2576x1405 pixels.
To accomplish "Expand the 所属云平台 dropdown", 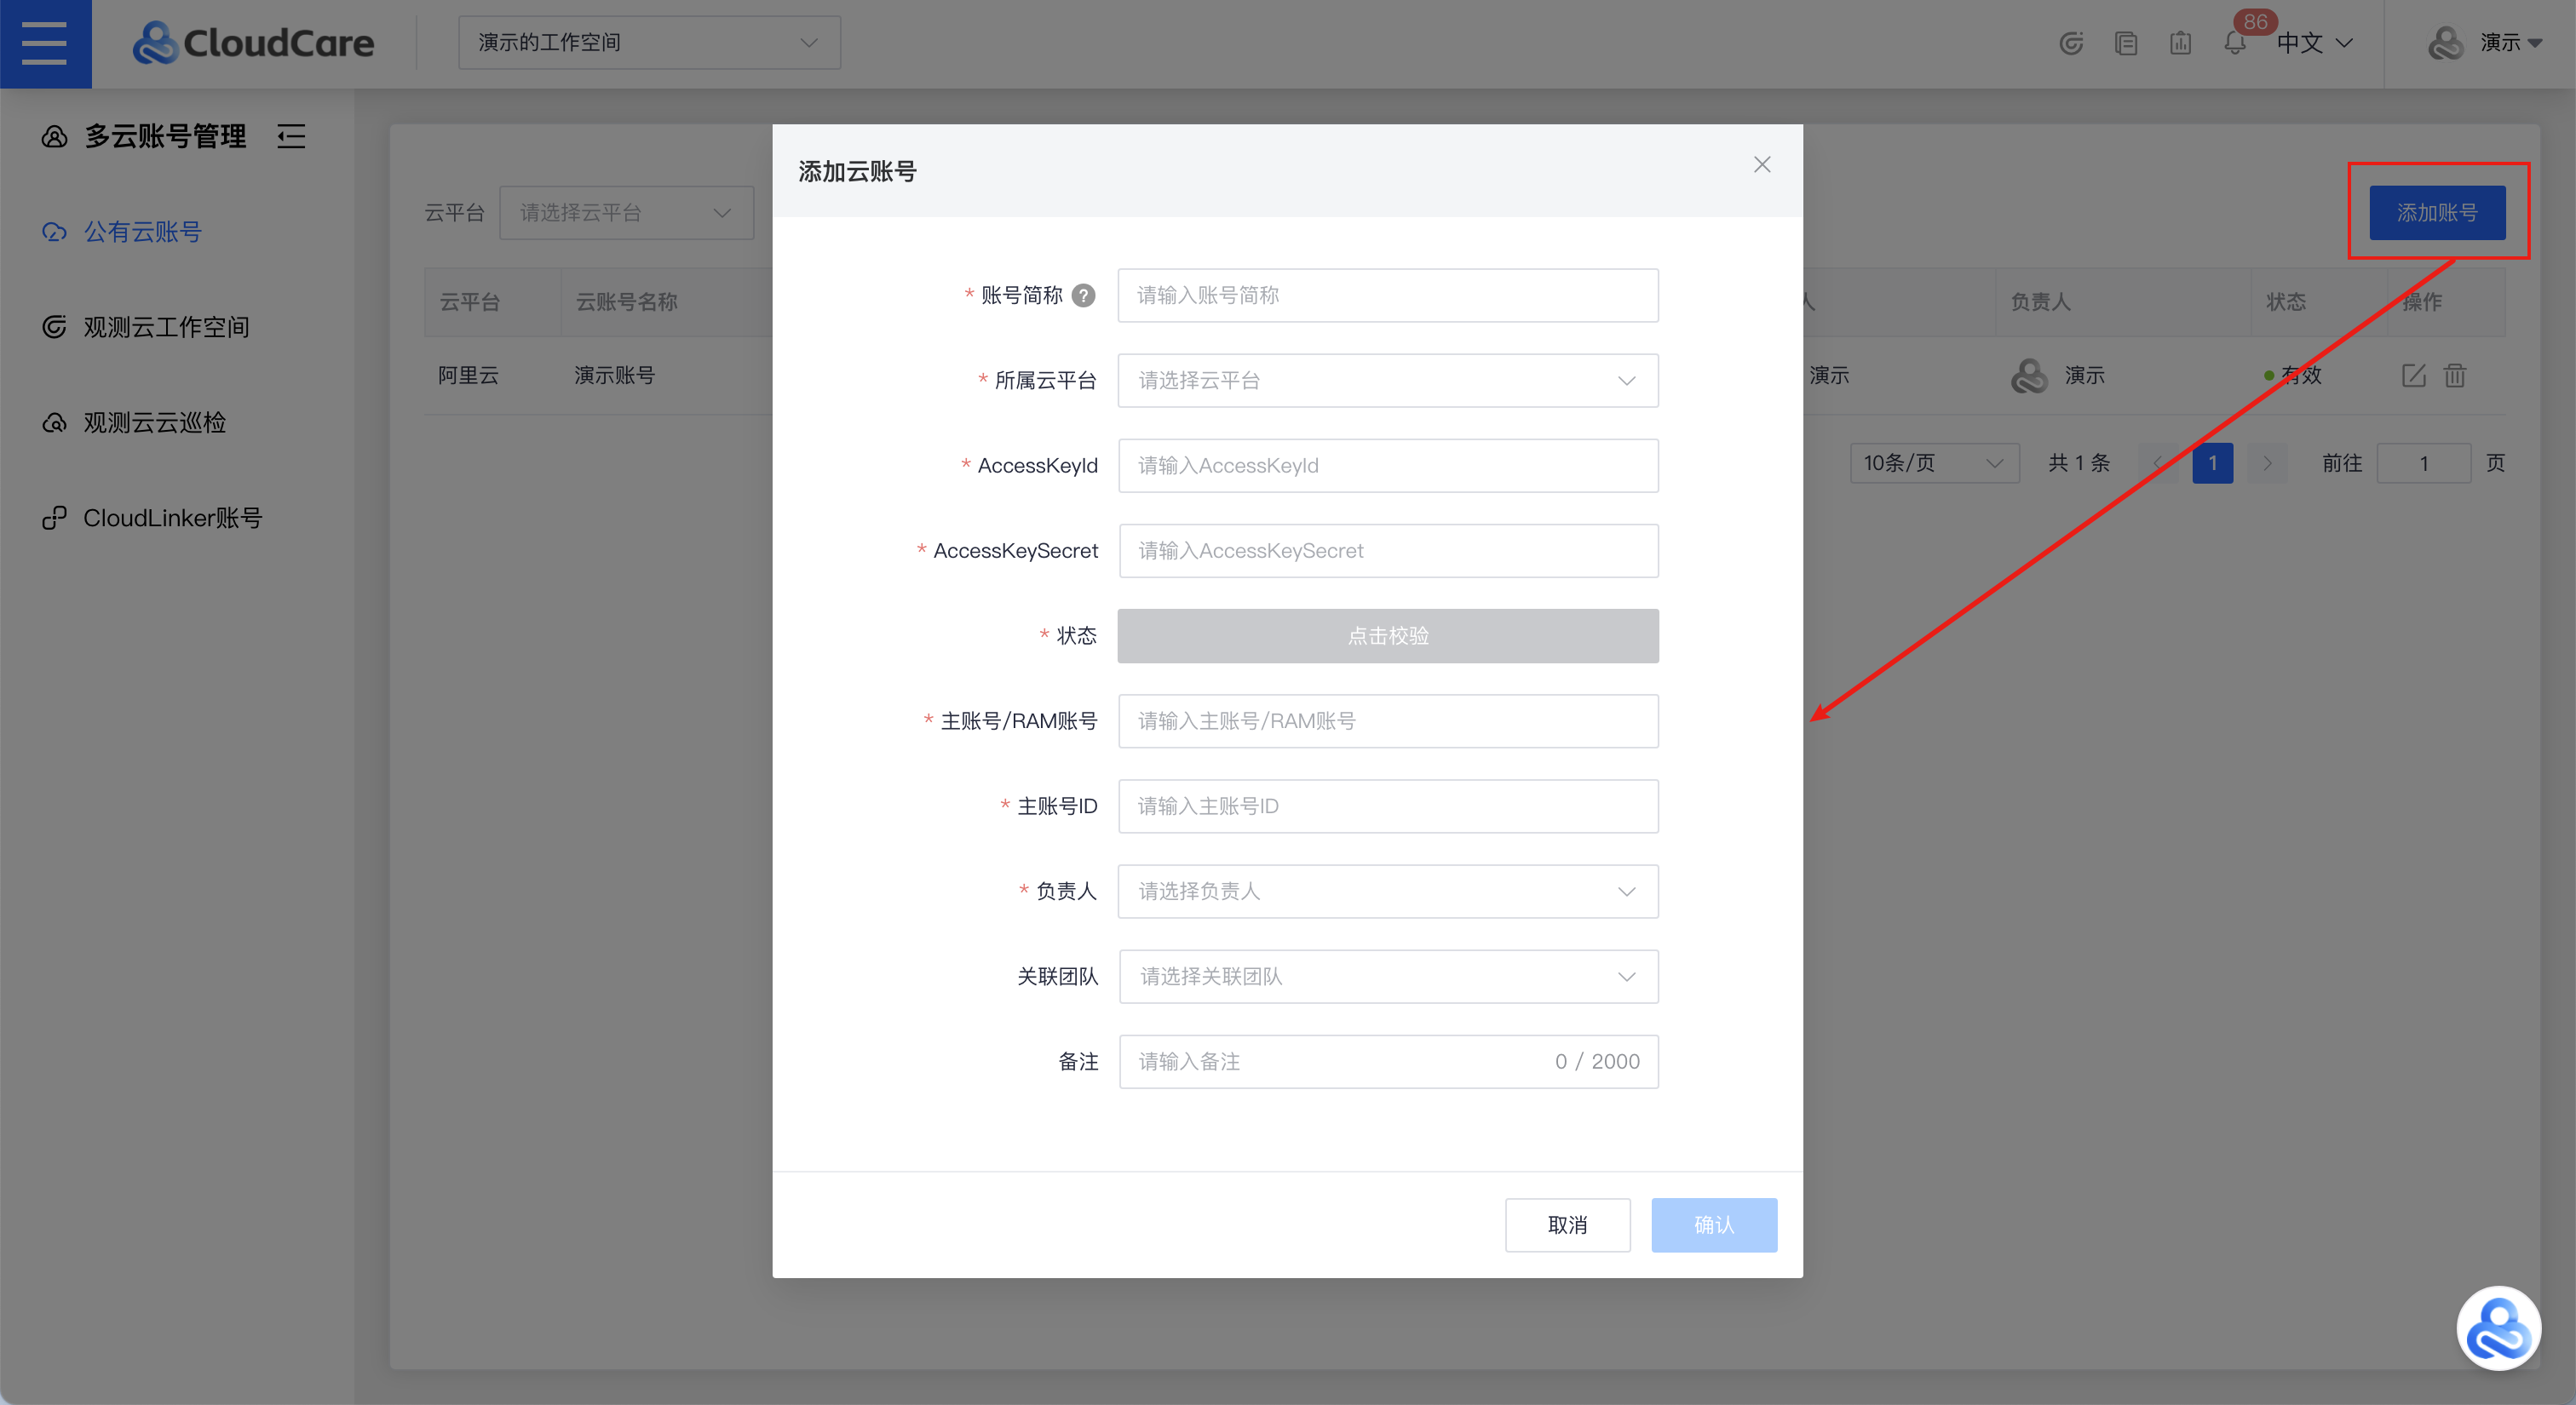I will click(x=1387, y=381).
